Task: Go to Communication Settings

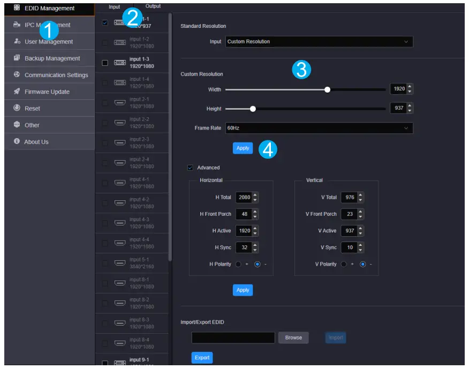Action: (49, 75)
